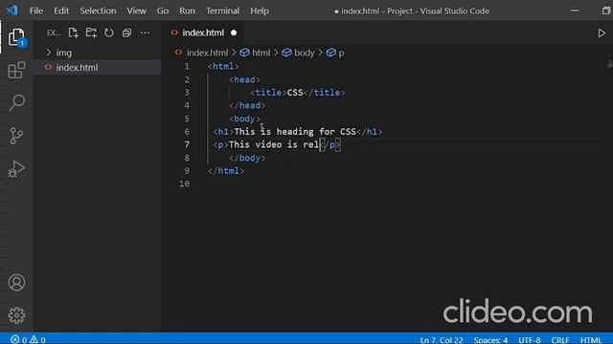Select index.html in the file tree
The image size is (613, 344).
click(97, 67)
